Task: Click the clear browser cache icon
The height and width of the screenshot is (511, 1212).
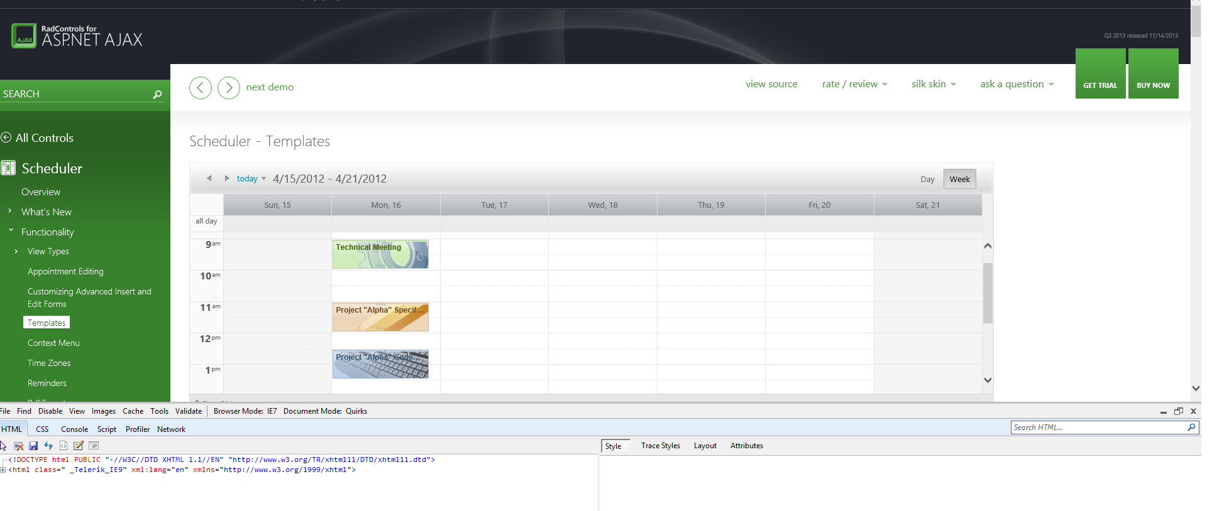Action: point(19,446)
